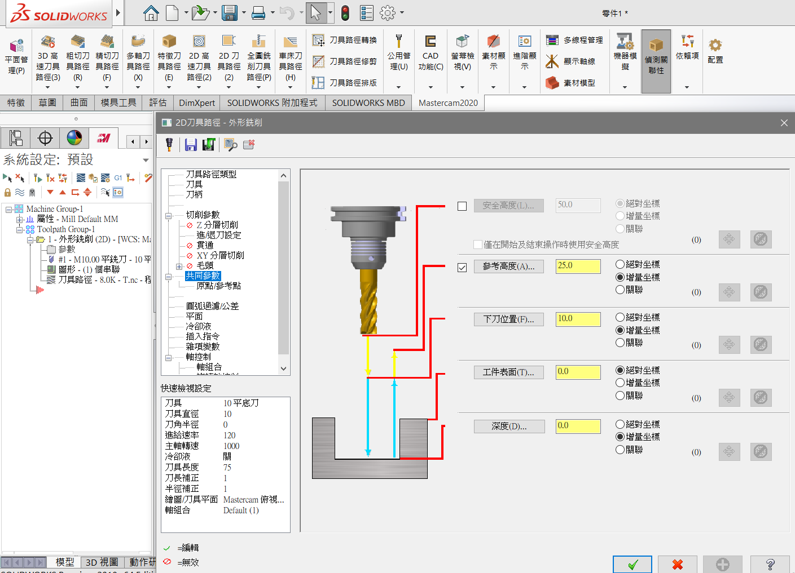The width and height of the screenshot is (795, 573).
Task: Open the FeatureManager design tree panel tab
Action: coord(16,137)
